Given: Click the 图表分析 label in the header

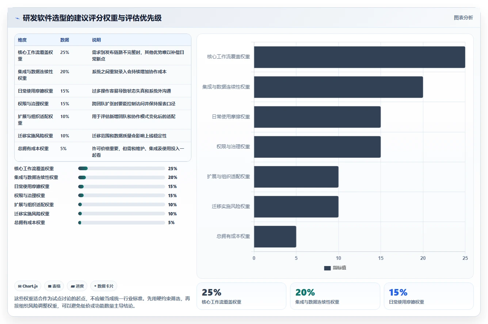Looking at the screenshot, I should click(463, 18).
